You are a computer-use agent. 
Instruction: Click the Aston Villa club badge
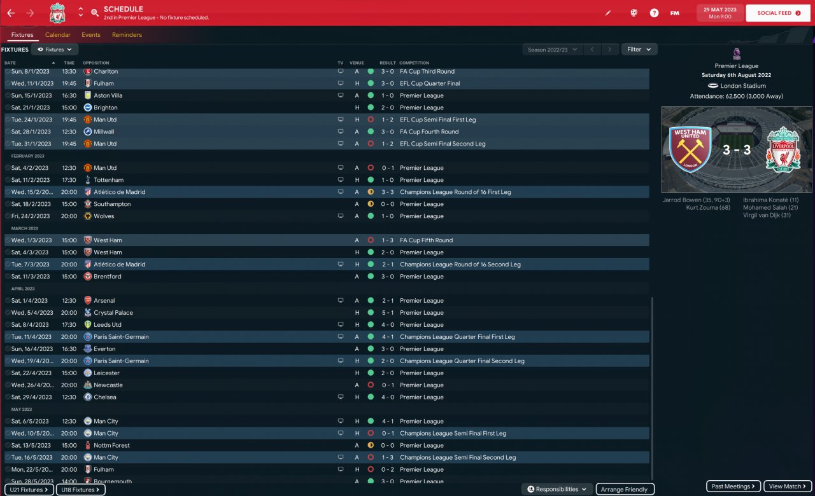pos(88,95)
